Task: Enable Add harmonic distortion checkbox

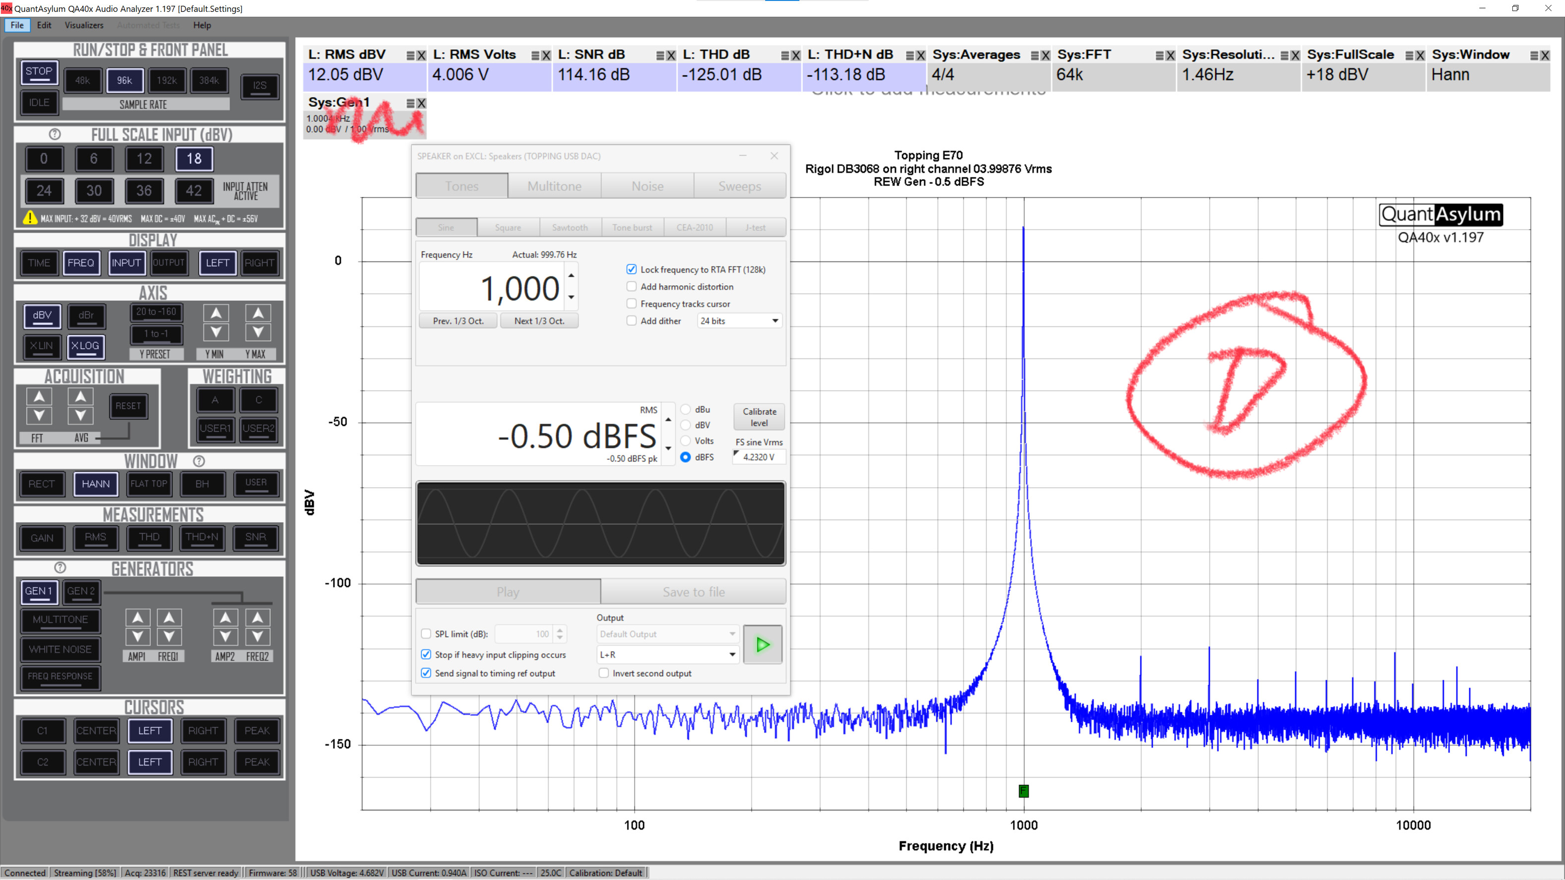Action: click(x=632, y=287)
